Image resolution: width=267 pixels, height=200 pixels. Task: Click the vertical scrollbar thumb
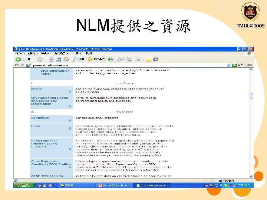tap(251, 96)
